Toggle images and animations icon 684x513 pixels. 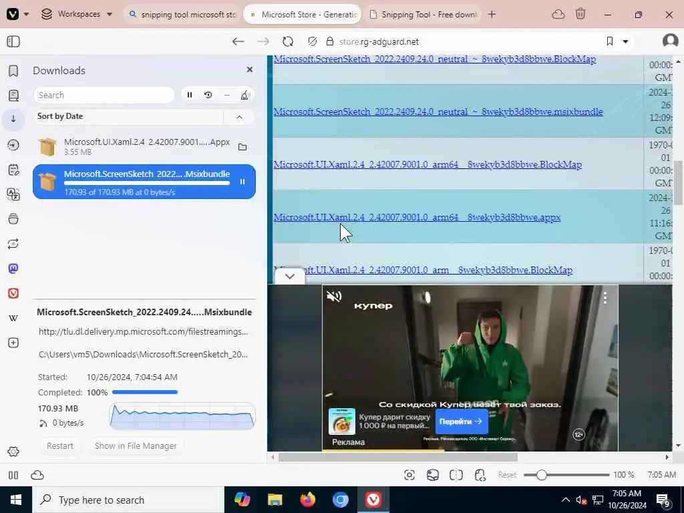click(x=433, y=475)
